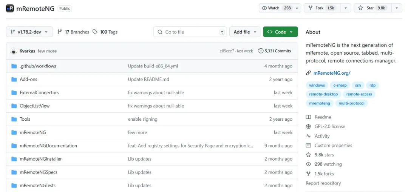Select the c-sharp topic tag
408x192 pixels.
point(340,85)
